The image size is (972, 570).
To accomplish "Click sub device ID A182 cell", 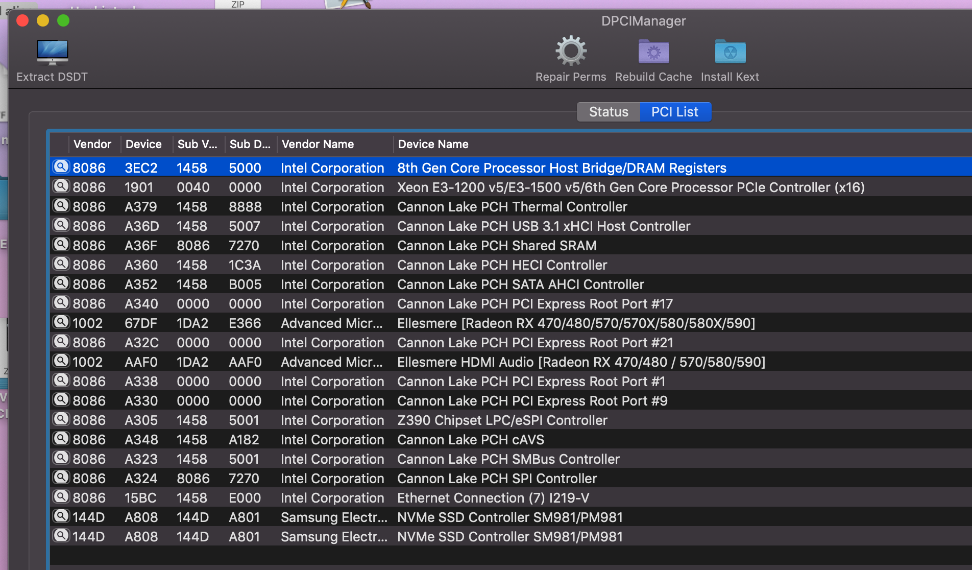I will pyautogui.click(x=244, y=440).
